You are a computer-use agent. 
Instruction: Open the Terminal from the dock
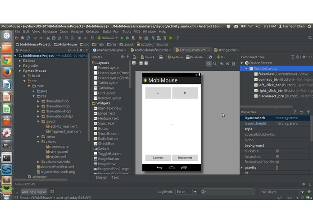(7, 158)
